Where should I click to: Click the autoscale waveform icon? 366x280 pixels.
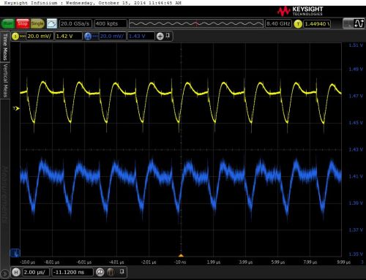pos(52,23)
